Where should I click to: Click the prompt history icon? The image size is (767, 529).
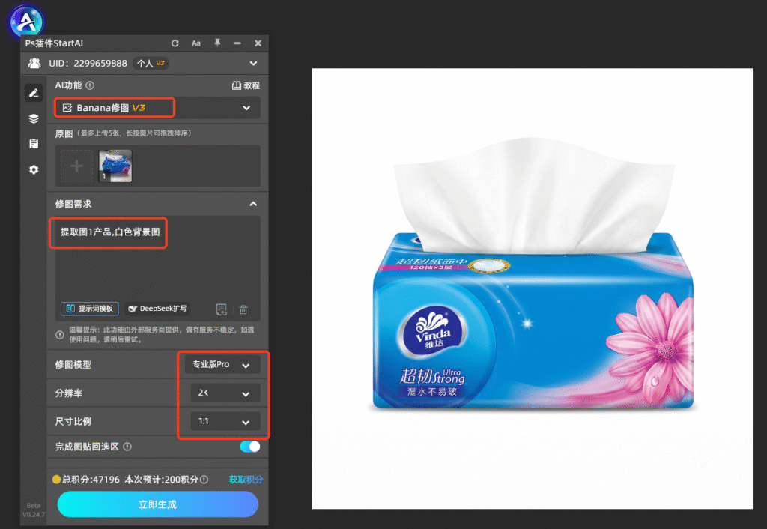(221, 309)
